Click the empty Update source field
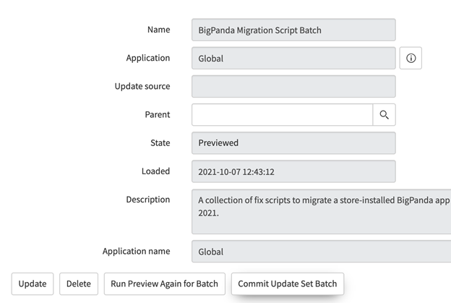 pyautogui.click(x=293, y=87)
